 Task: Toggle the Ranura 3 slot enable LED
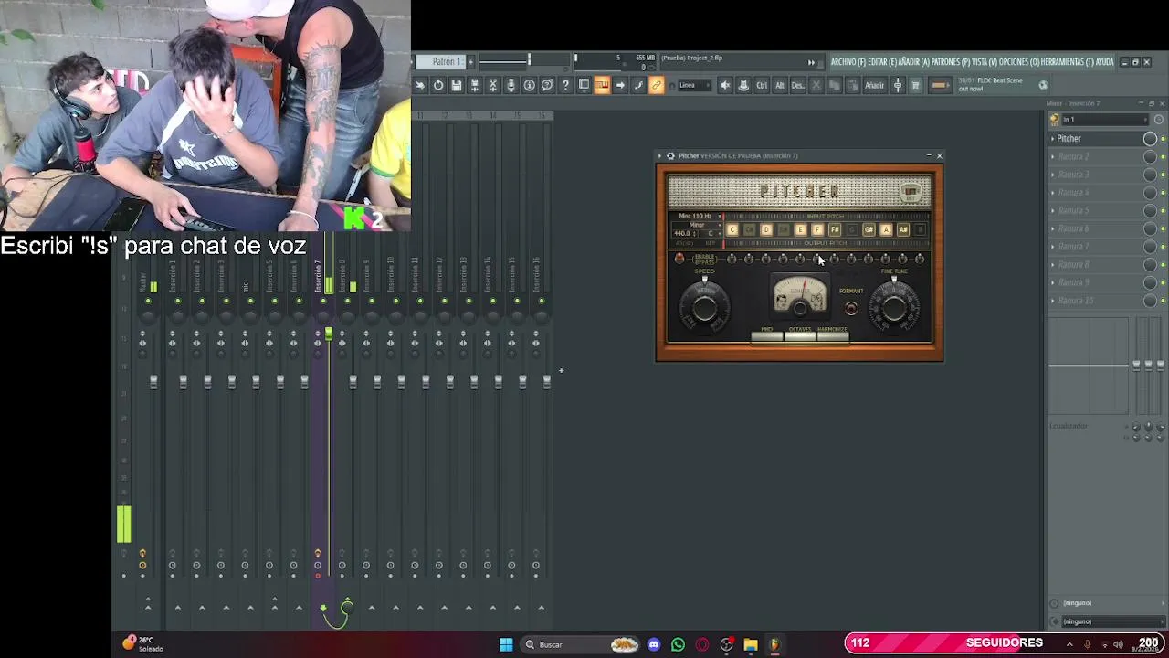(x=1163, y=175)
